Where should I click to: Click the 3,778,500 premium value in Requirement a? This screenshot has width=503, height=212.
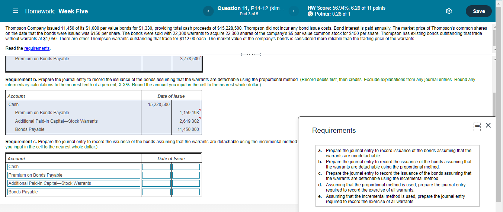(190, 59)
